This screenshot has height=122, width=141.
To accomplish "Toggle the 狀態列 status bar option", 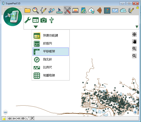I will 51,44.
